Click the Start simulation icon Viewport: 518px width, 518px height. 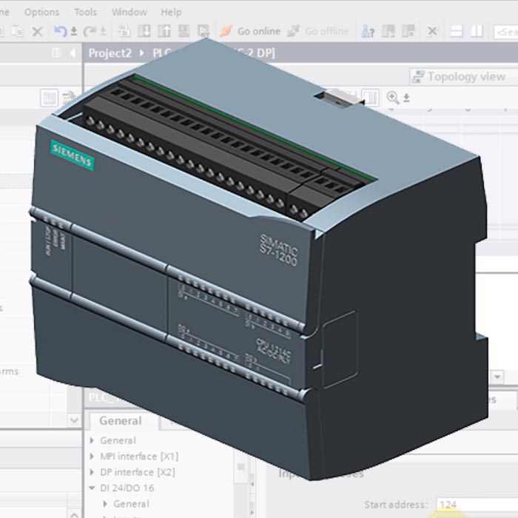(x=184, y=31)
